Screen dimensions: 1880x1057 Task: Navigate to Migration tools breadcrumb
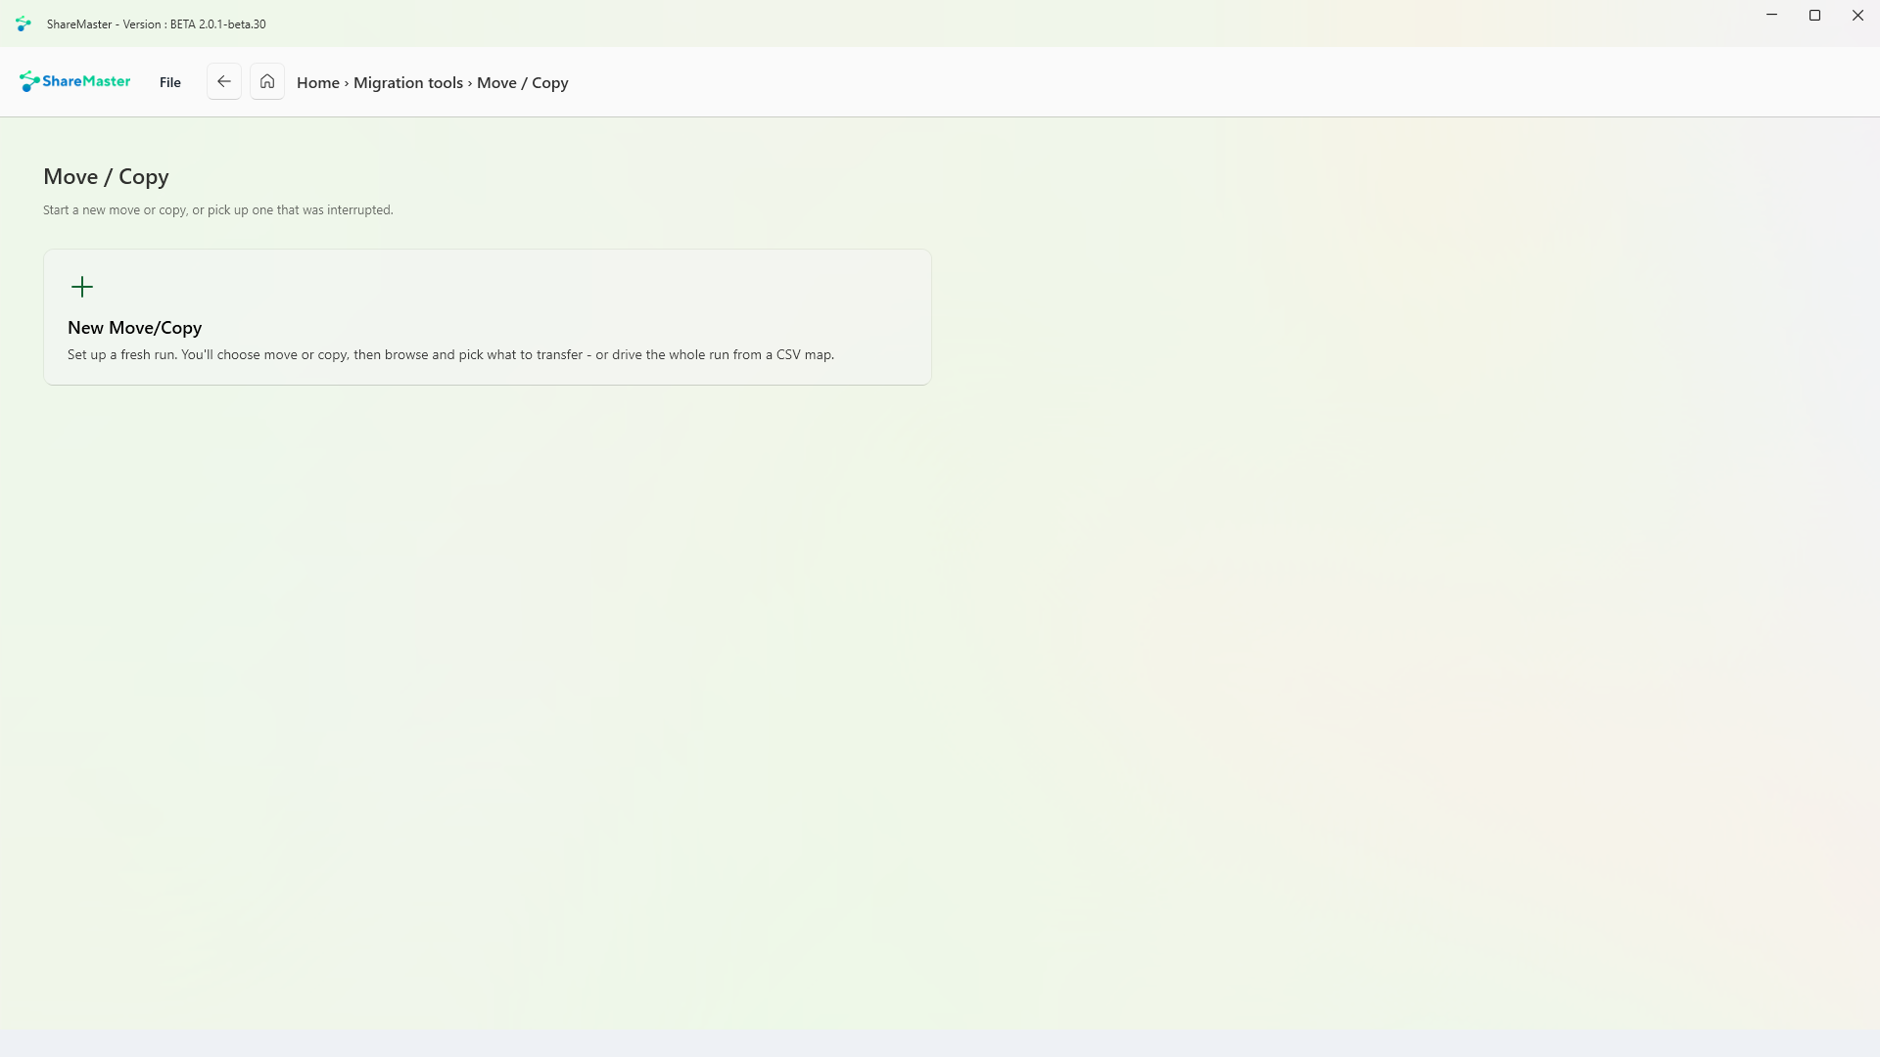click(408, 83)
